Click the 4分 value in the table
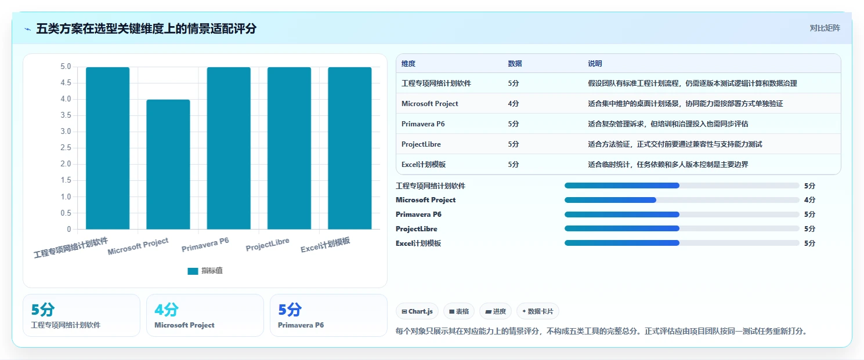 click(514, 104)
